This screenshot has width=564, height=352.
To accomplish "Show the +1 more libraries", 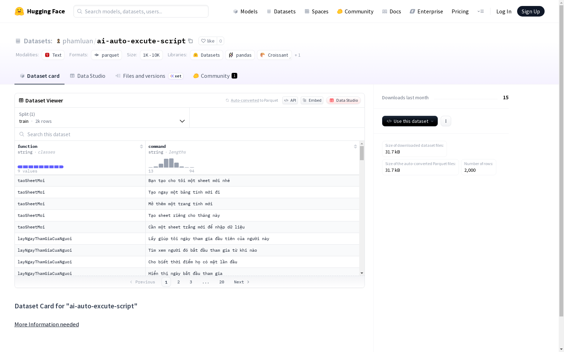I will (x=298, y=55).
